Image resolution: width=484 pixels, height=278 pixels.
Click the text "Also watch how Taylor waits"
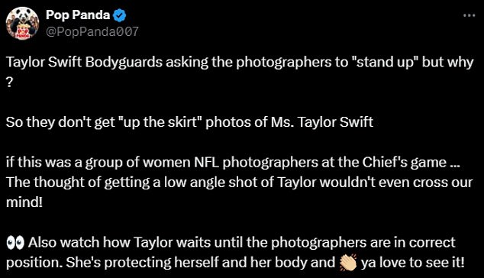(119, 242)
